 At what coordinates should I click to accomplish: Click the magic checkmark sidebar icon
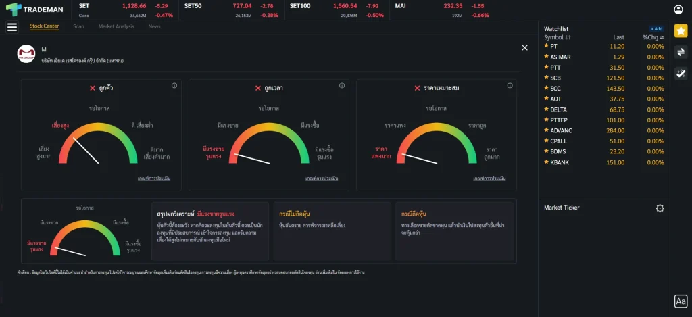[681, 73]
